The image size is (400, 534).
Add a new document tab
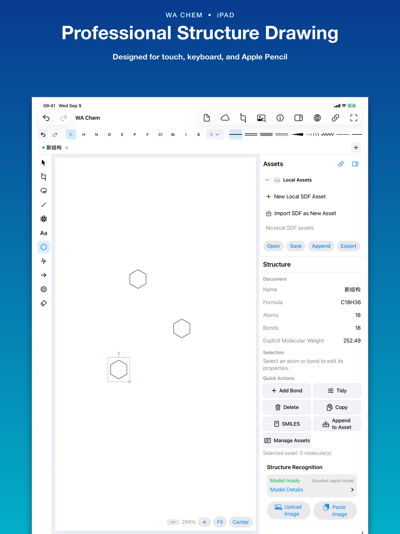pyautogui.click(x=356, y=148)
